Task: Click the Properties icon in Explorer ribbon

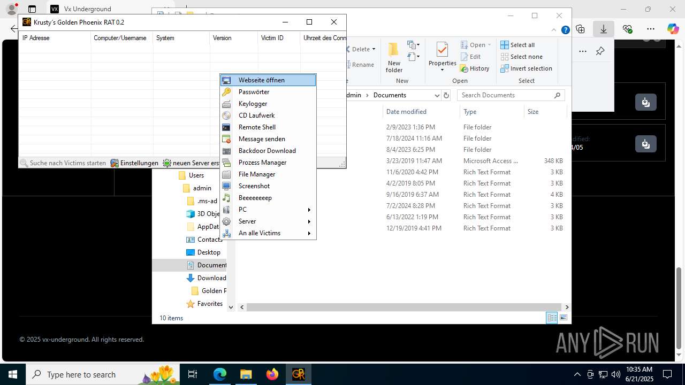Action: pos(442,50)
